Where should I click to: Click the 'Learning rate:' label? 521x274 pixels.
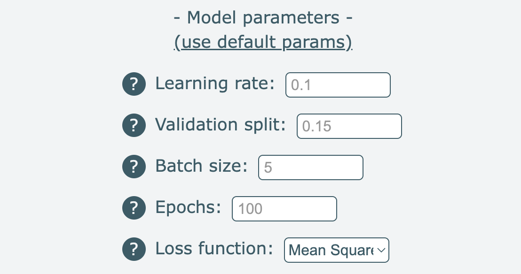click(215, 83)
